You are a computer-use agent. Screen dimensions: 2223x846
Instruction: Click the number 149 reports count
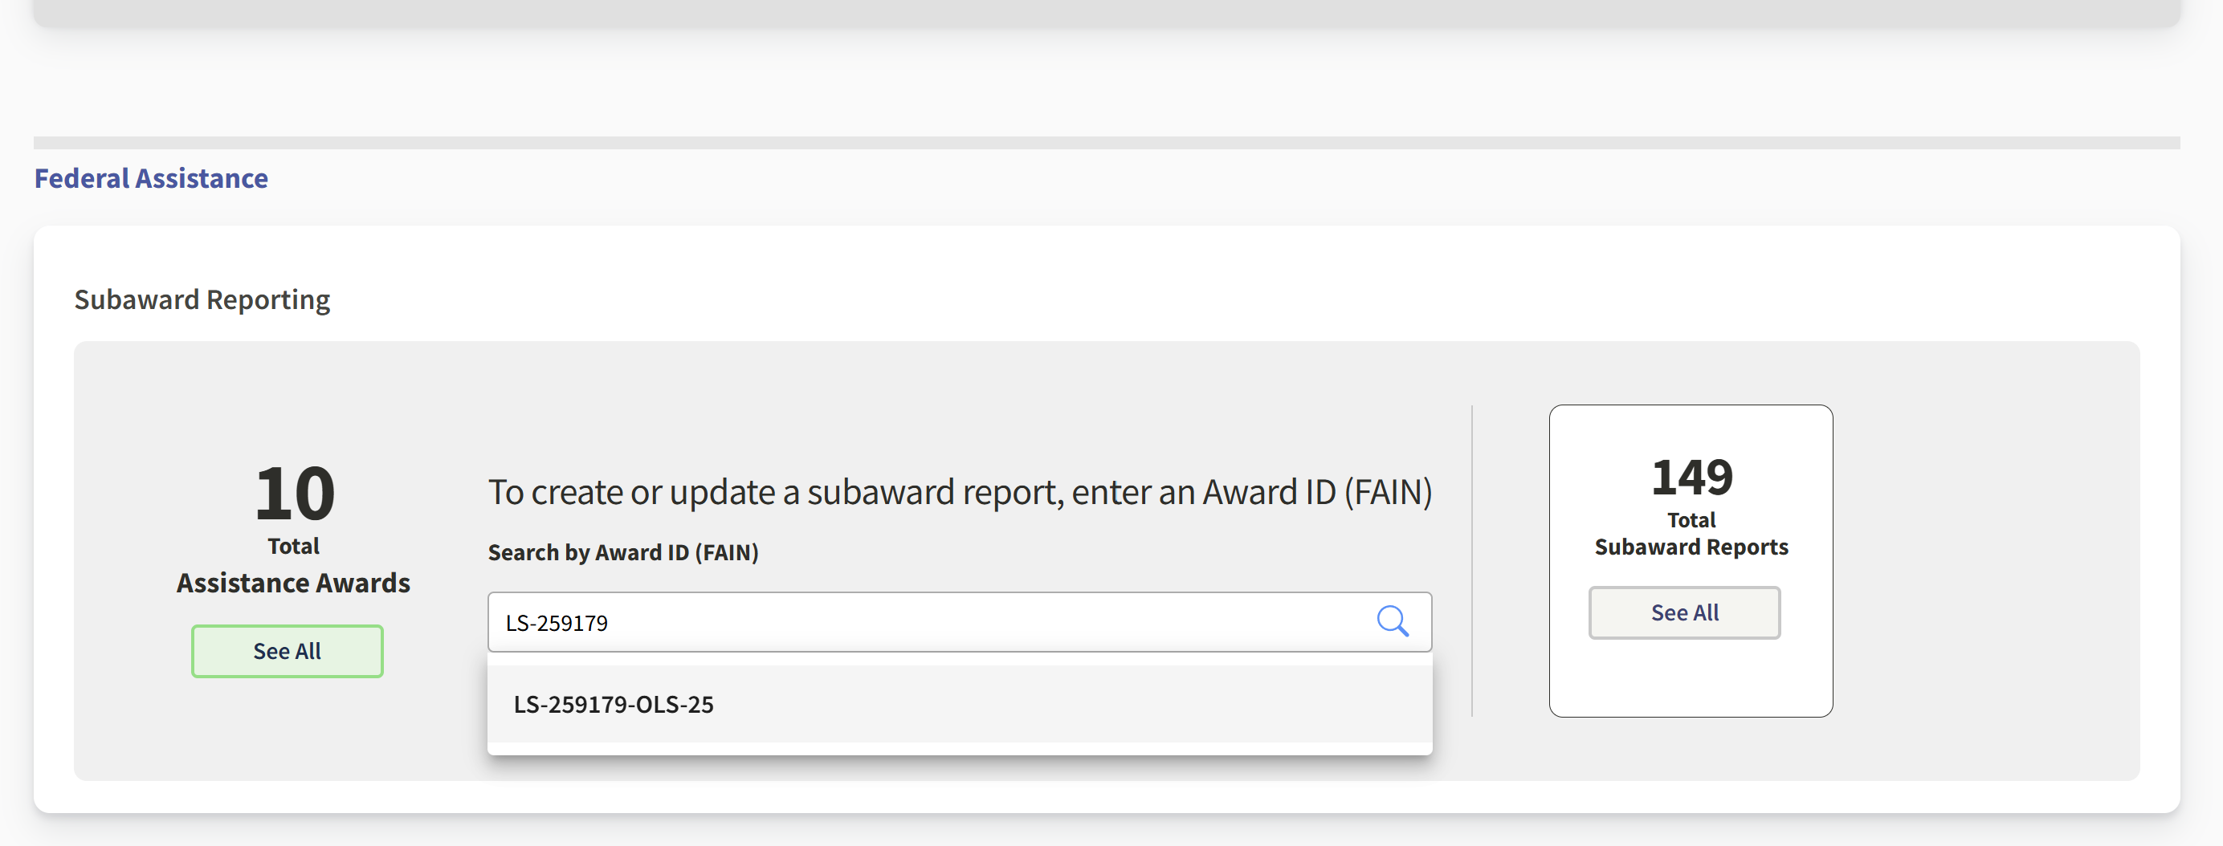1691,477
